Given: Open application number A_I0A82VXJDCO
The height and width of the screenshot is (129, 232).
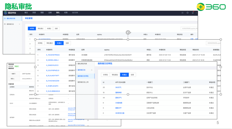Looking at the screenshot, I should coord(52,65).
